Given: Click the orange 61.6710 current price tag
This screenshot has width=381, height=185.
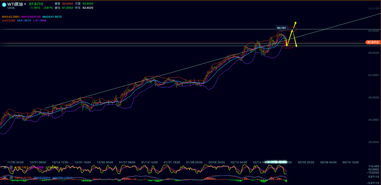Looking at the screenshot, I should point(372,42).
